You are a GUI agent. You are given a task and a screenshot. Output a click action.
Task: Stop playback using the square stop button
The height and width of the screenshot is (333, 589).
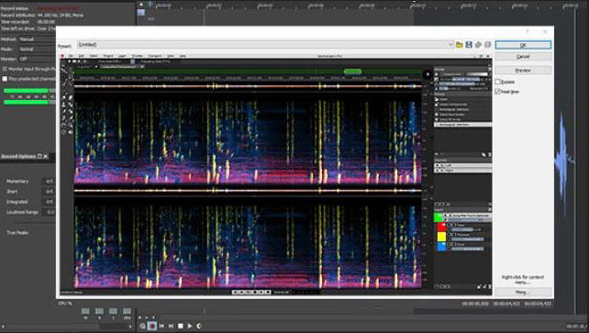181,326
